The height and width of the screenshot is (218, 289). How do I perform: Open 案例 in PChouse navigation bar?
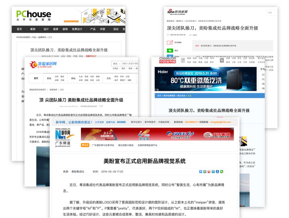click(x=33, y=29)
